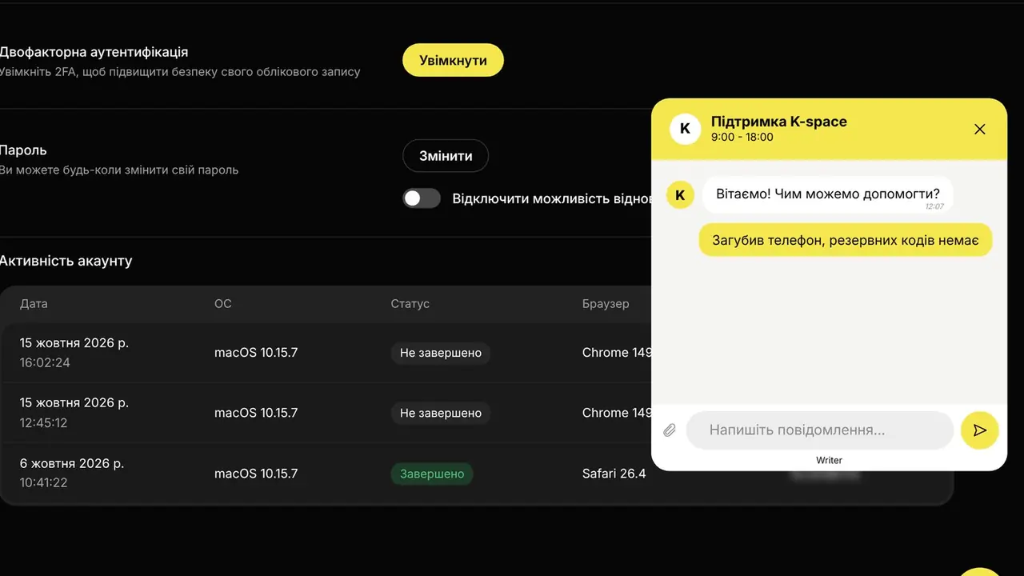Close the K-space support chat

(980, 129)
